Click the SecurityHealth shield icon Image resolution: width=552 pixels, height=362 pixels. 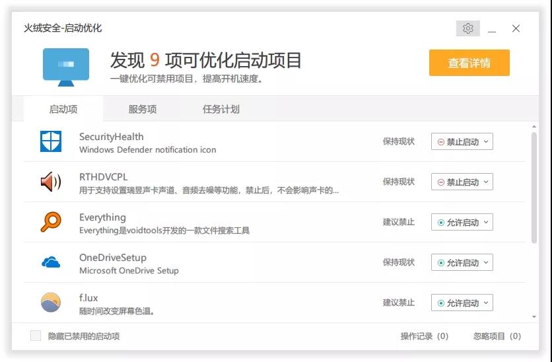51,141
